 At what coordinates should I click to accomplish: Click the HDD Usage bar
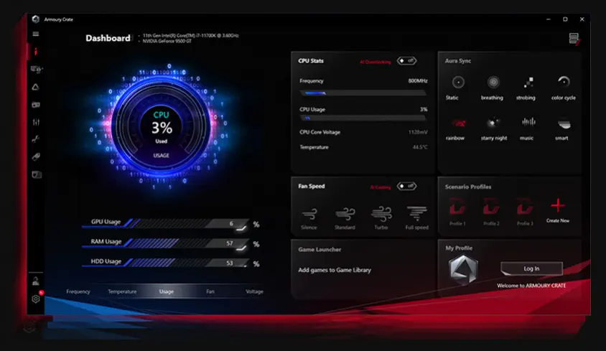(x=165, y=263)
